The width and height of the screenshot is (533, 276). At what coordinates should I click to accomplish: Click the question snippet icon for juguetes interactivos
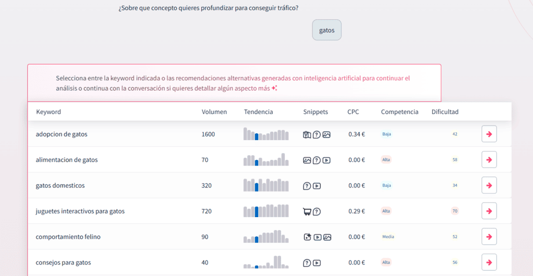[317, 212]
